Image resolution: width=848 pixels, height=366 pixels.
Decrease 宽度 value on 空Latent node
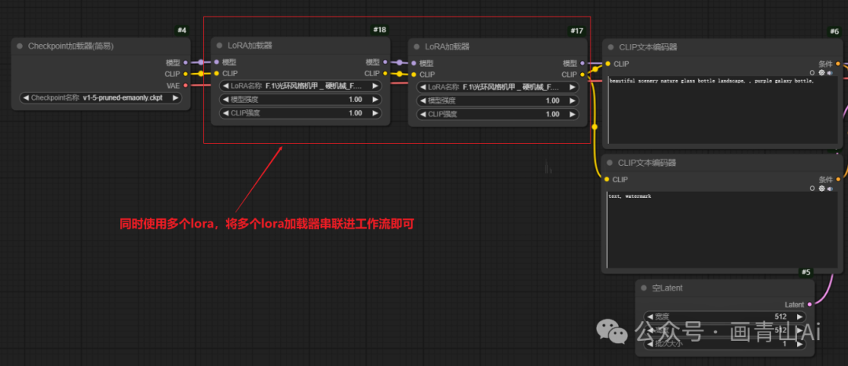click(649, 317)
